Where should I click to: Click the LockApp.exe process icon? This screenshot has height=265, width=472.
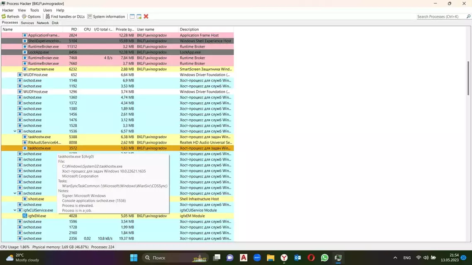tap(25, 52)
